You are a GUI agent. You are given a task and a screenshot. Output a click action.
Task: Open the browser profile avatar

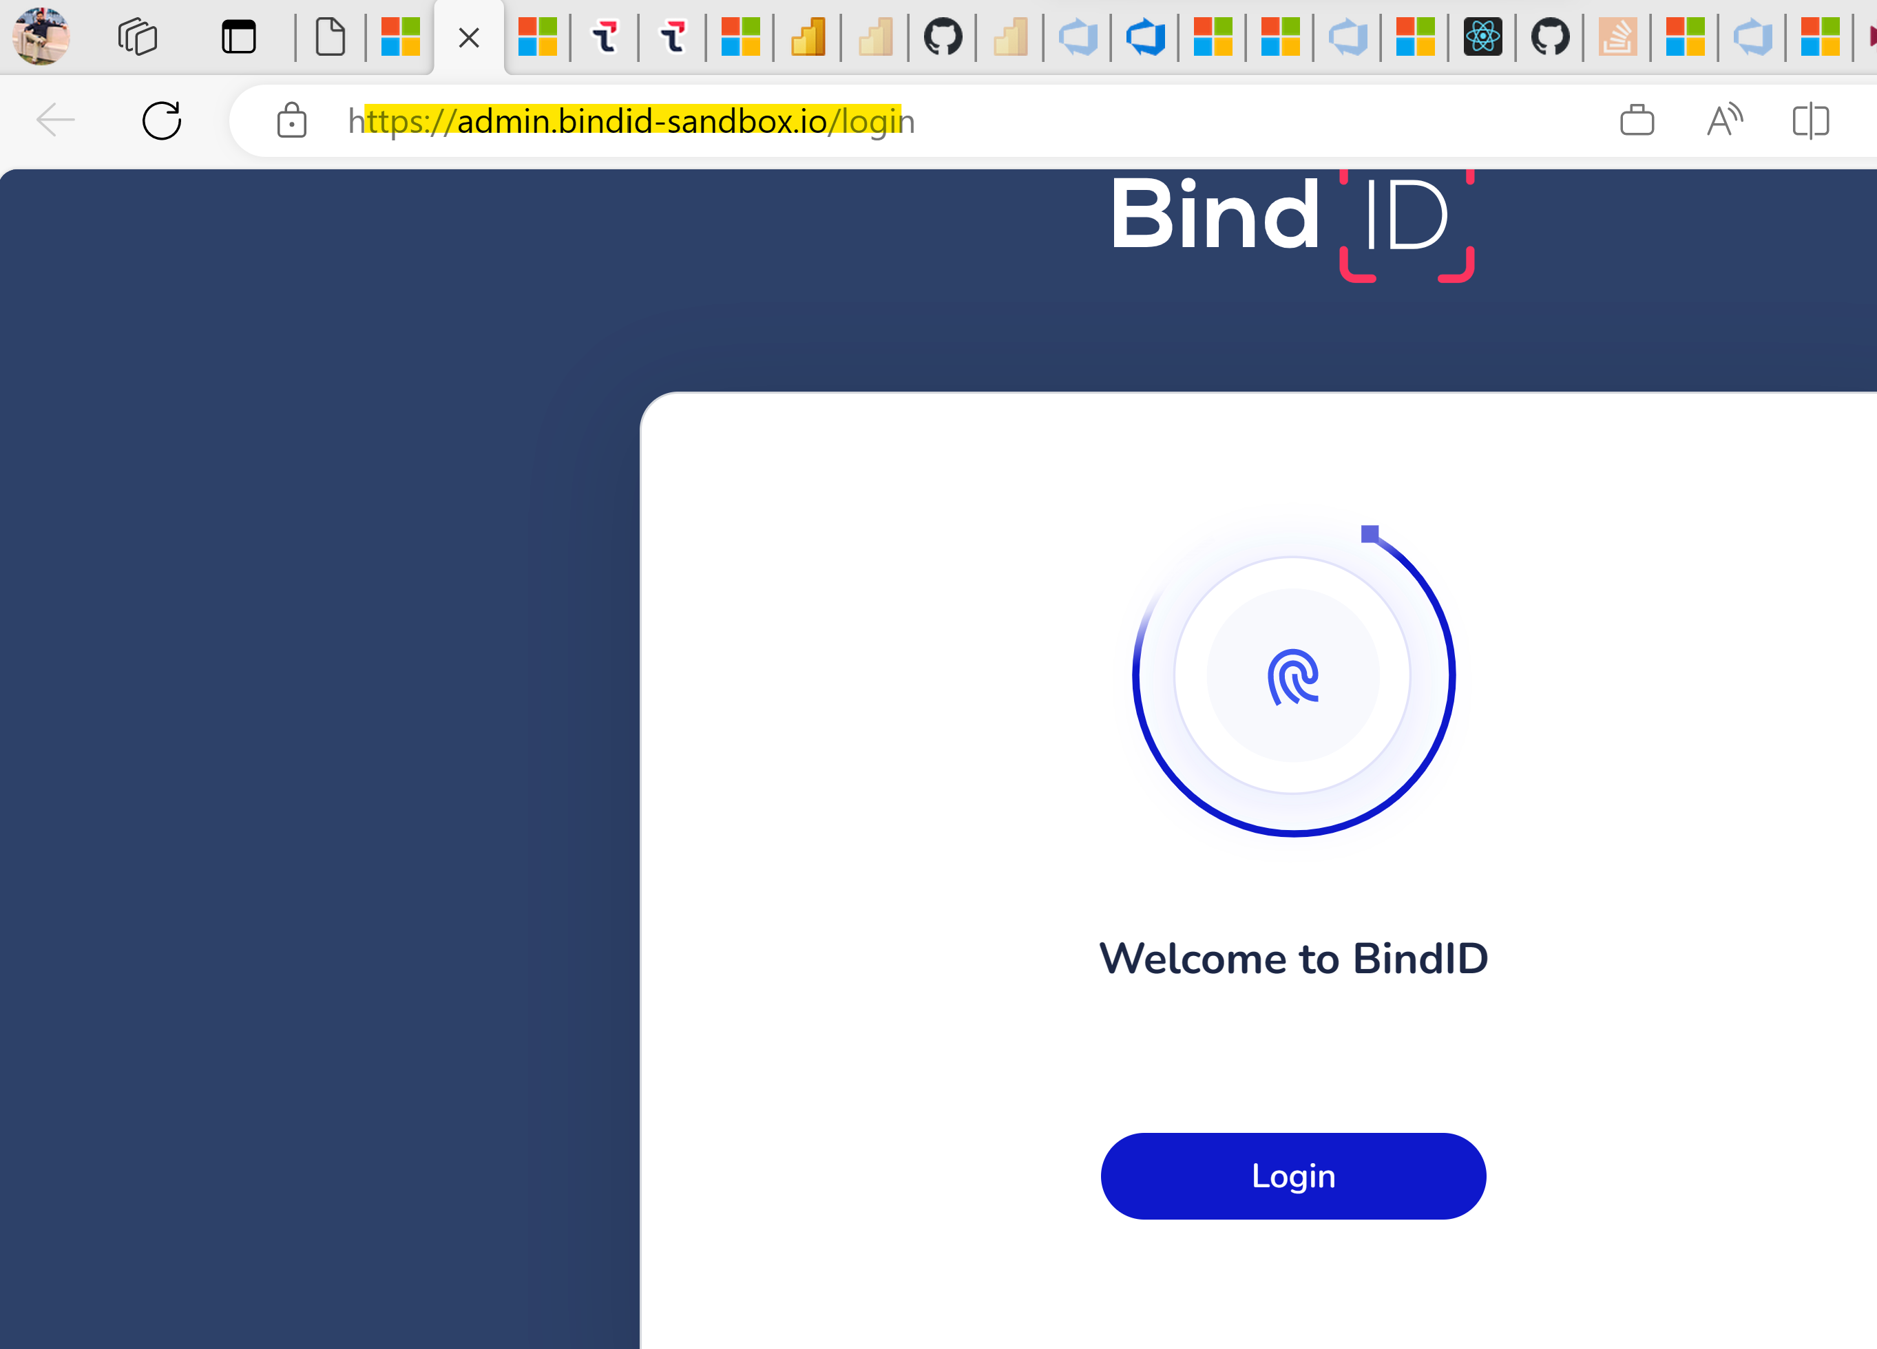point(41,36)
